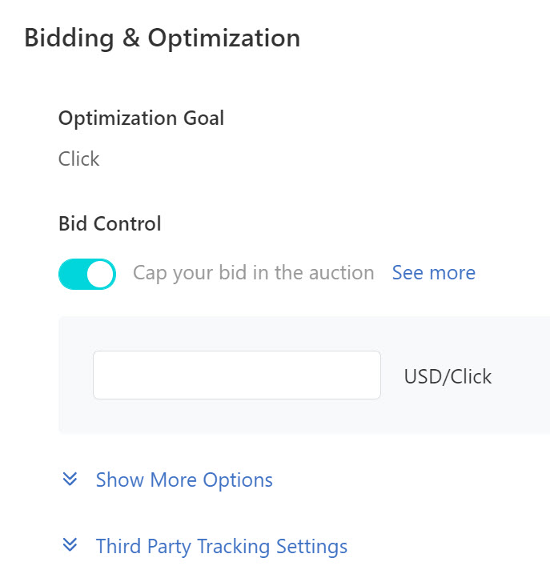Click the "Optimization Goal" label

coord(141,118)
